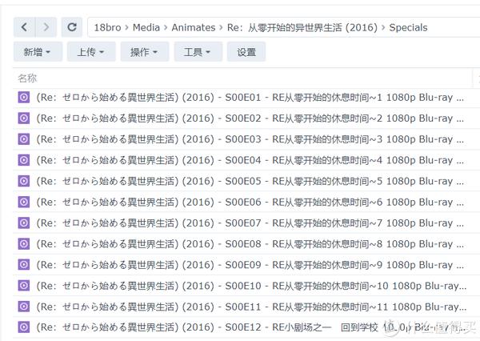Select file name S00E09 - RE从零开始的休息时间~9
The image size is (480, 341).
coord(250,265)
